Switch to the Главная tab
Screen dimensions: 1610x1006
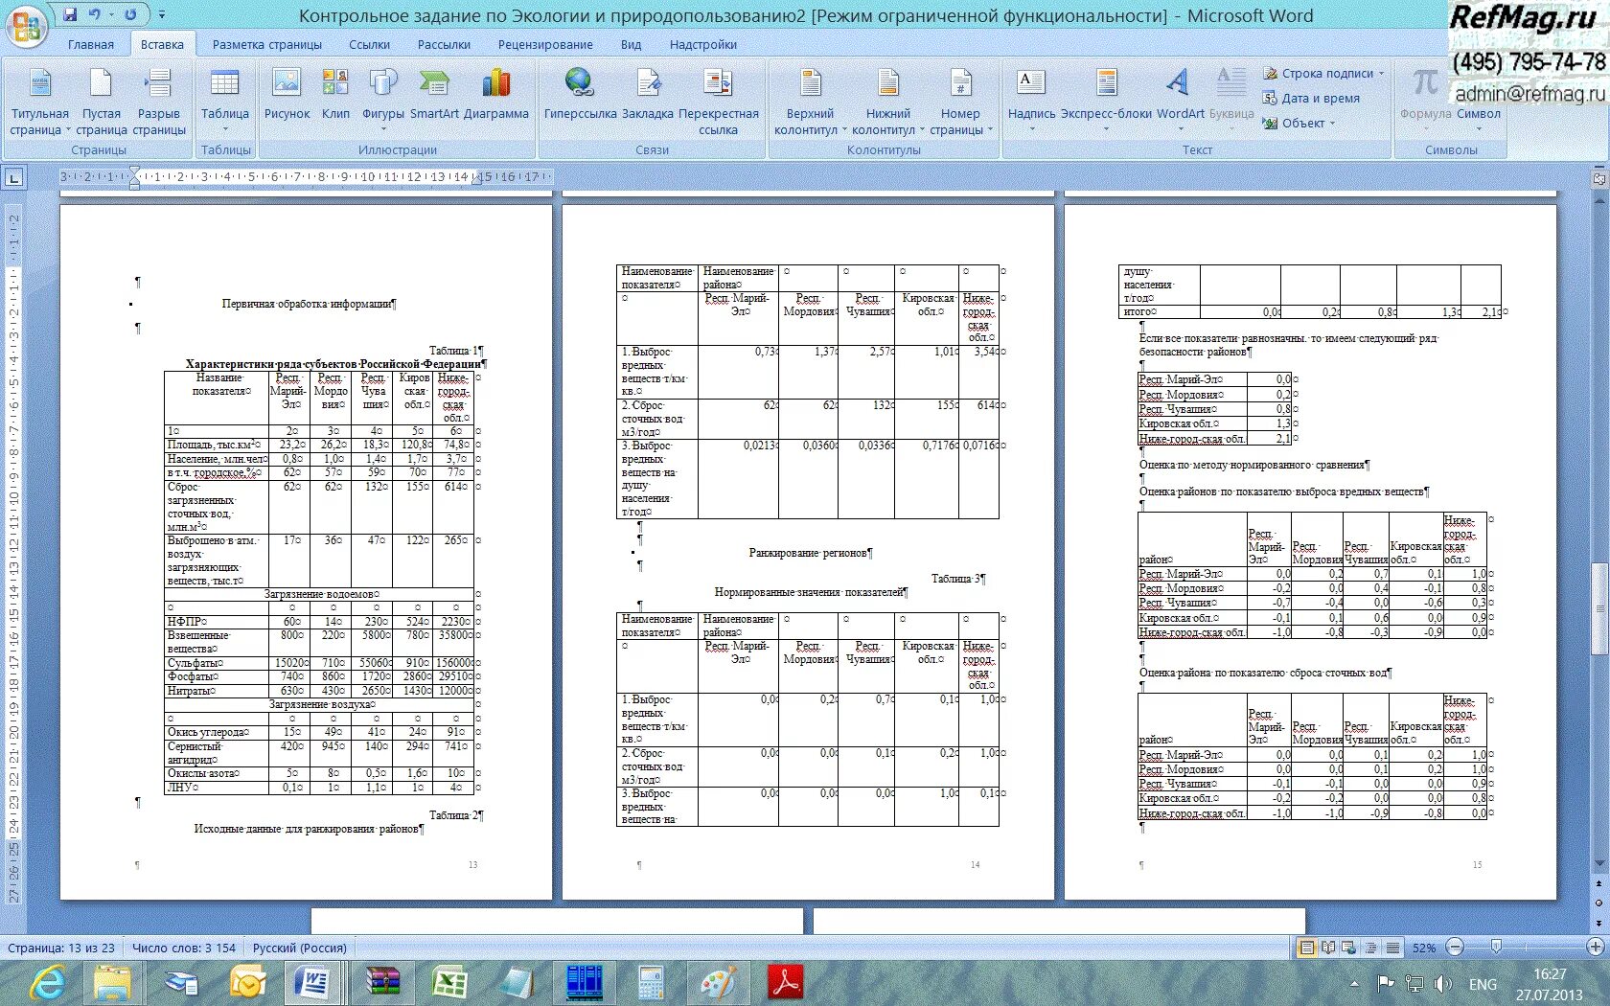(91, 44)
